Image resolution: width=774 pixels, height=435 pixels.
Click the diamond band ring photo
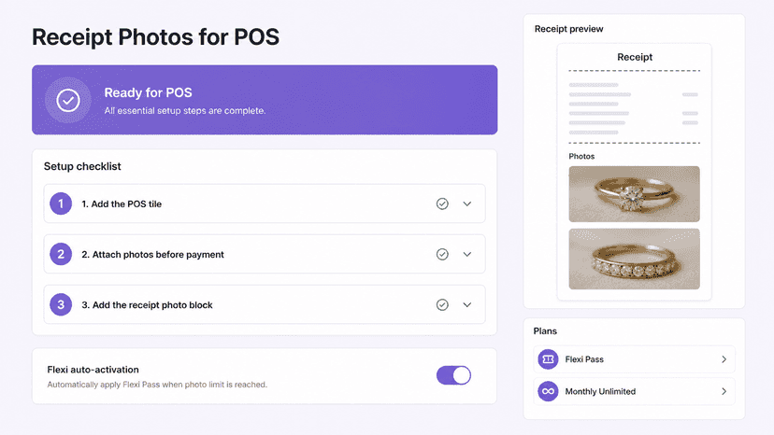tap(635, 259)
